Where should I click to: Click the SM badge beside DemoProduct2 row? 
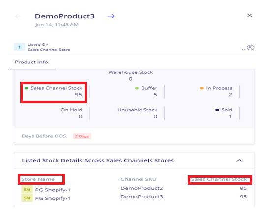pyautogui.click(x=27, y=190)
